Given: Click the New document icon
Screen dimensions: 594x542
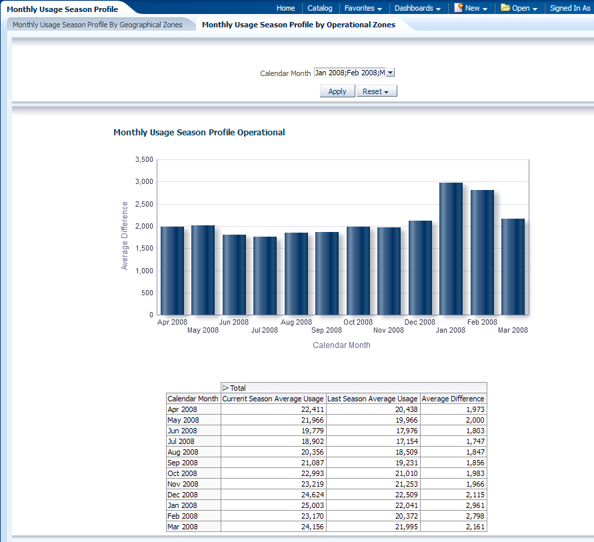Looking at the screenshot, I should coord(459,7).
